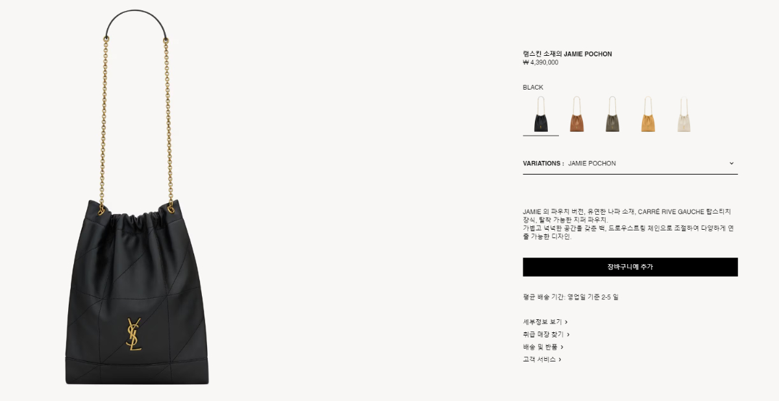Switch to the cream white bag color

point(684,114)
